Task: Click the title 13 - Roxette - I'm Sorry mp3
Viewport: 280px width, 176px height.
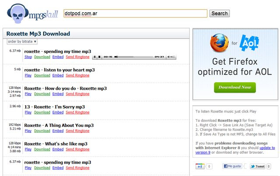Action: coord(54,107)
